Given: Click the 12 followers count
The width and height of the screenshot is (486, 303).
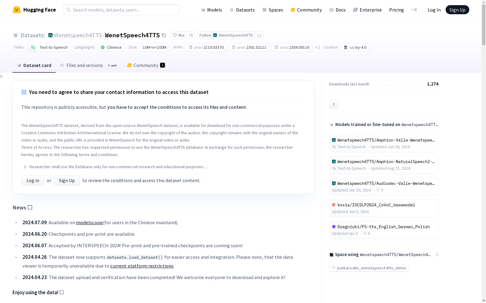Looking at the screenshot, I should coord(259,35).
